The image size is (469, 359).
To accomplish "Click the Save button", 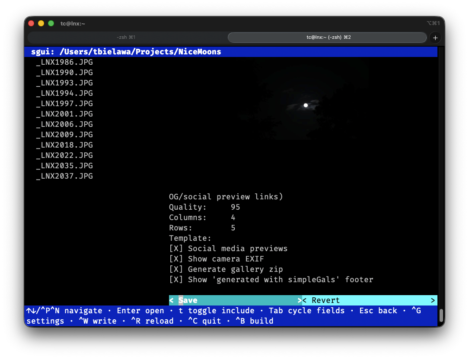I will tap(236, 300).
